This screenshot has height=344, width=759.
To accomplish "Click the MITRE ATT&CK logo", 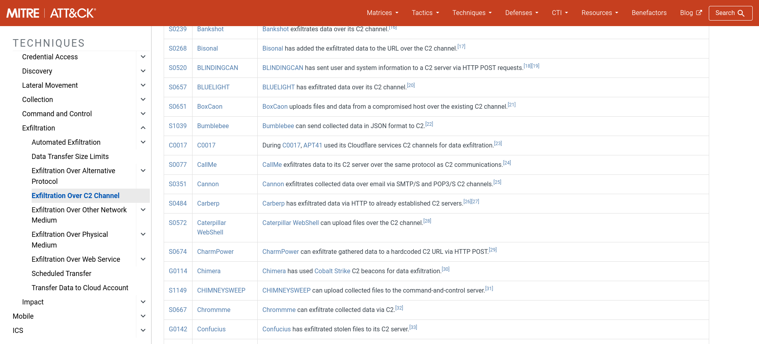I will pos(51,13).
